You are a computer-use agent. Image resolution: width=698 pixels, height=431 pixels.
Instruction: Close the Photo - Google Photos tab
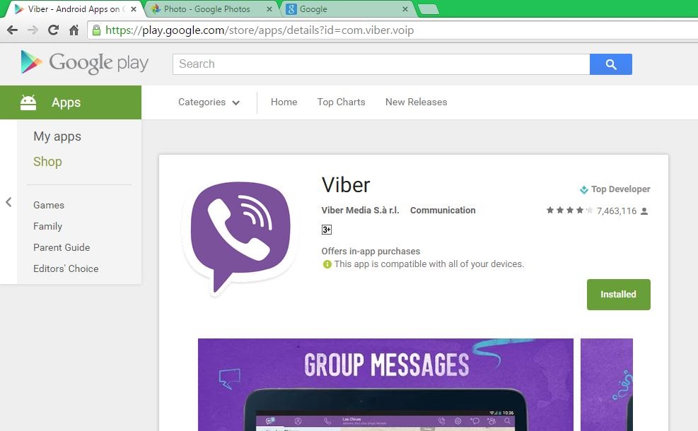269,9
